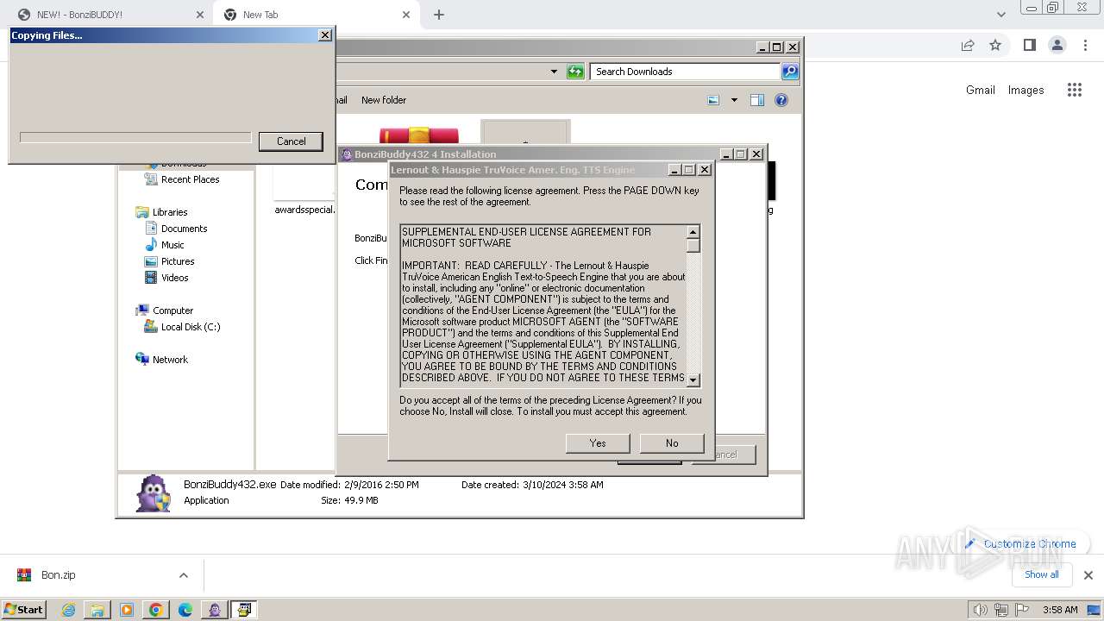Switch to Chrome from the taskbar

pyautogui.click(x=156, y=610)
